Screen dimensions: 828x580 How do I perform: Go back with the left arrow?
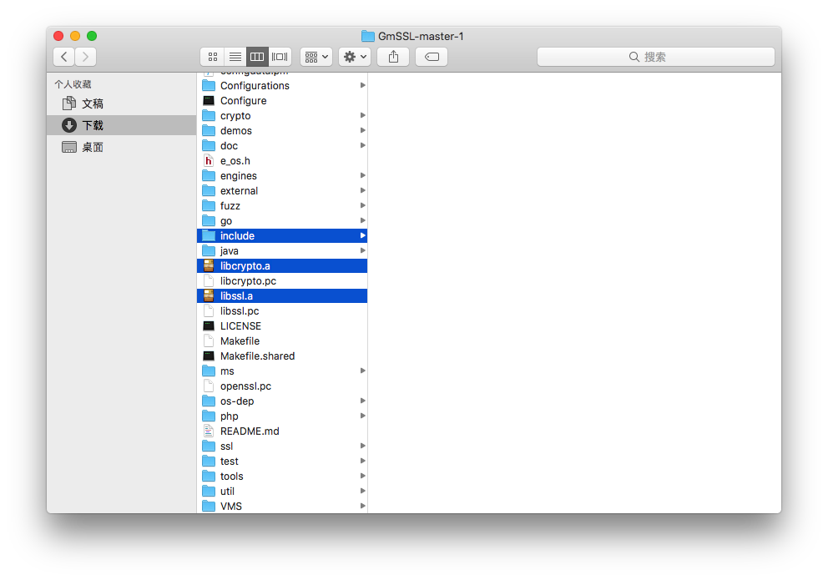[64, 57]
